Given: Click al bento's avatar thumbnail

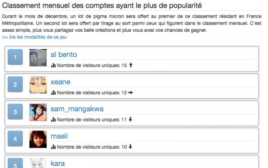Looking at the screenshot, I should pyautogui.click(x=38, y=58).
